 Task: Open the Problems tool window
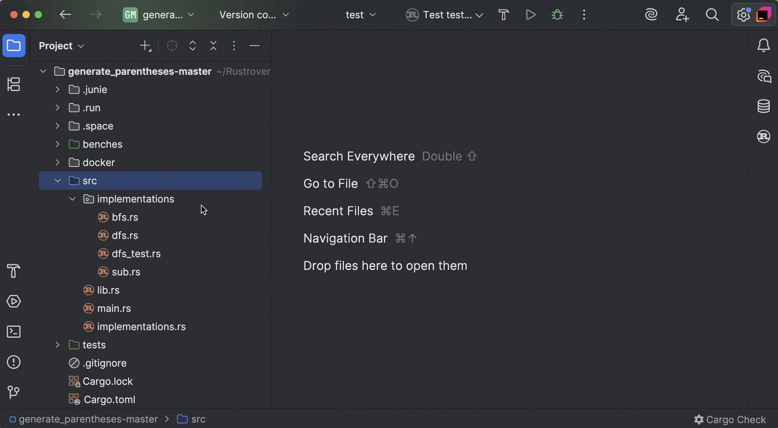pyautogui.click(x=14, y=362)
